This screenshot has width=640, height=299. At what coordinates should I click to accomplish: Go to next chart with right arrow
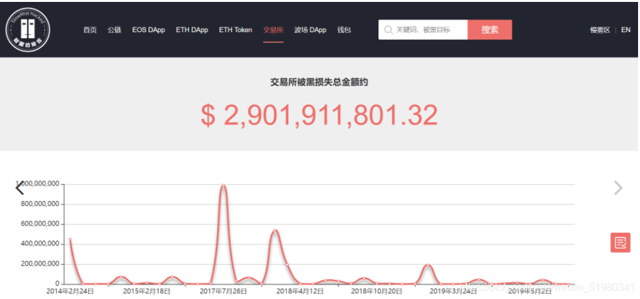tap(618, 188)
